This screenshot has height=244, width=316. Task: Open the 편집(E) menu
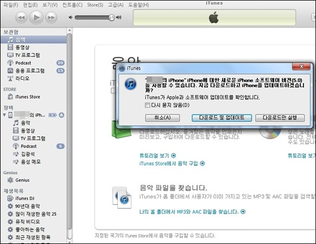coord(30,5)
